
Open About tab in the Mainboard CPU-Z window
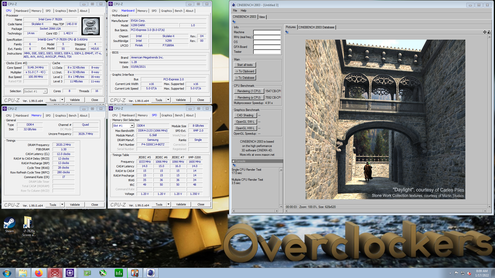(x=189, y=11)
